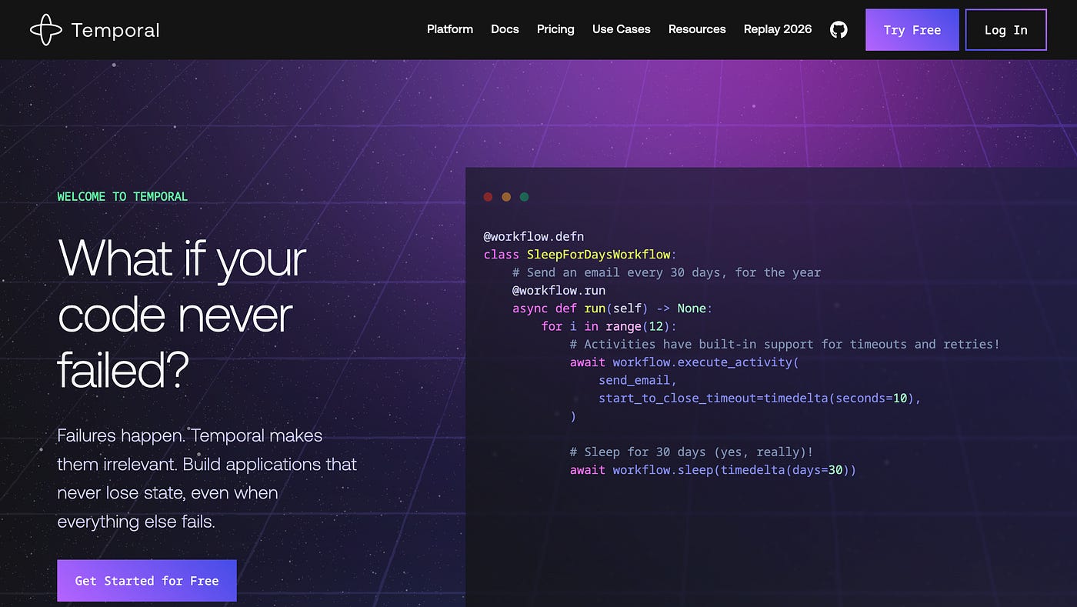Image resolution: width=1077 pixels, height=607 pixels.
Task: Click the Log In button
Action: [1006, 30]
